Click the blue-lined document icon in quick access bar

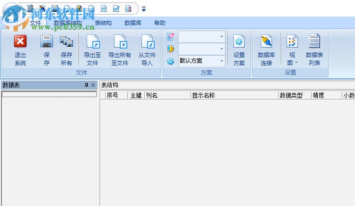[x=104, y=8]
